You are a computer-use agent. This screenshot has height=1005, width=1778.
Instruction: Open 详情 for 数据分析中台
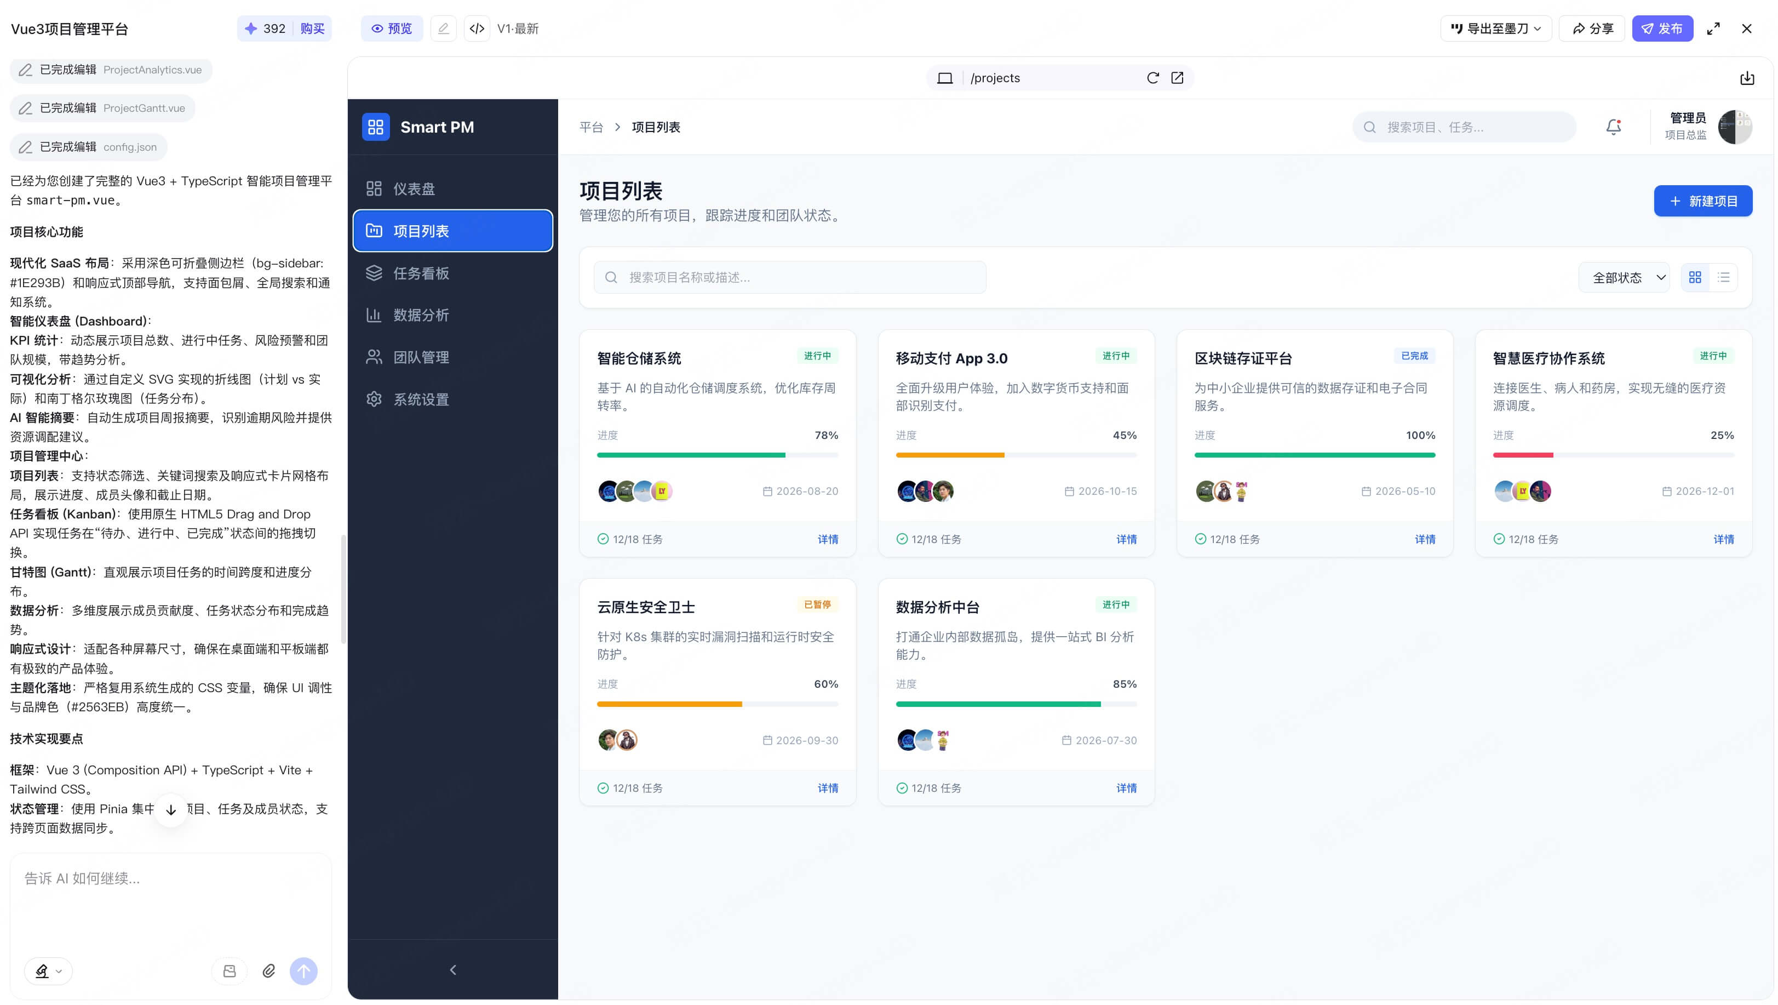[1126, 787]
